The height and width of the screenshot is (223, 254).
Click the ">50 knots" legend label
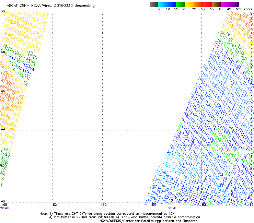pyautogui.click(x=244, y=9)
